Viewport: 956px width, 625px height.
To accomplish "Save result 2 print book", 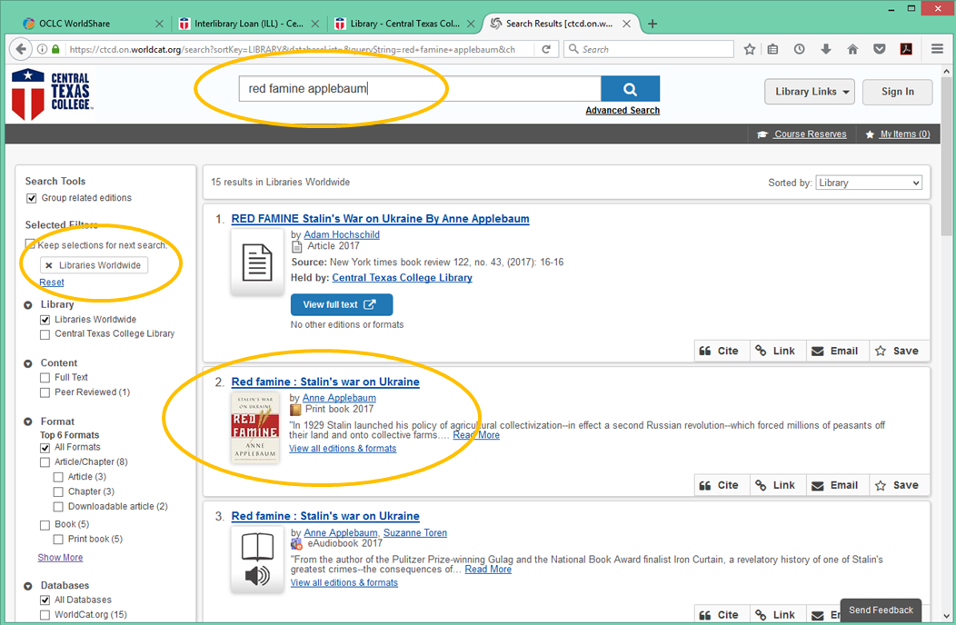I will click(898, 485).
